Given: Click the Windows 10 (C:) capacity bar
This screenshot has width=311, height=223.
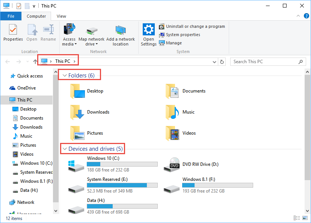Looking at the screenshot, I should pos(122,164).
